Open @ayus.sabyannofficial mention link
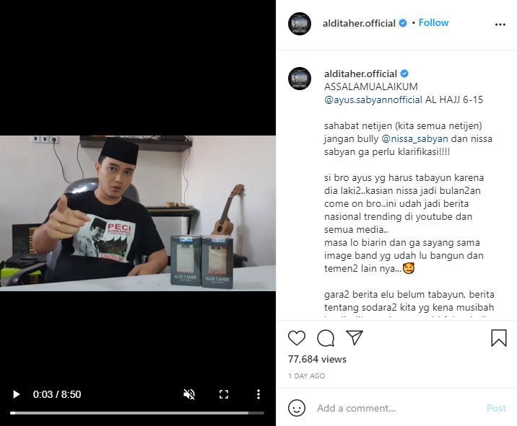This screenshot has height=426, width=517. 372,99
